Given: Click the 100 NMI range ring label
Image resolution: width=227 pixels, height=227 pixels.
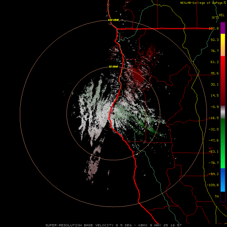Looking at the screenshot, I should coord(113,20).
